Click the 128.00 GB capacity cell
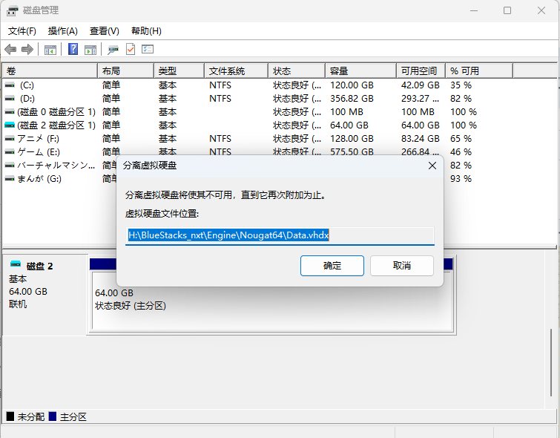Screen dimensions: 560x438 pos(352,139)
